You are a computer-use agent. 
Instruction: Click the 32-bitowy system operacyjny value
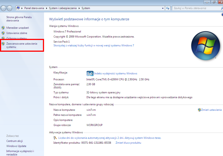[x=103, y=93]
